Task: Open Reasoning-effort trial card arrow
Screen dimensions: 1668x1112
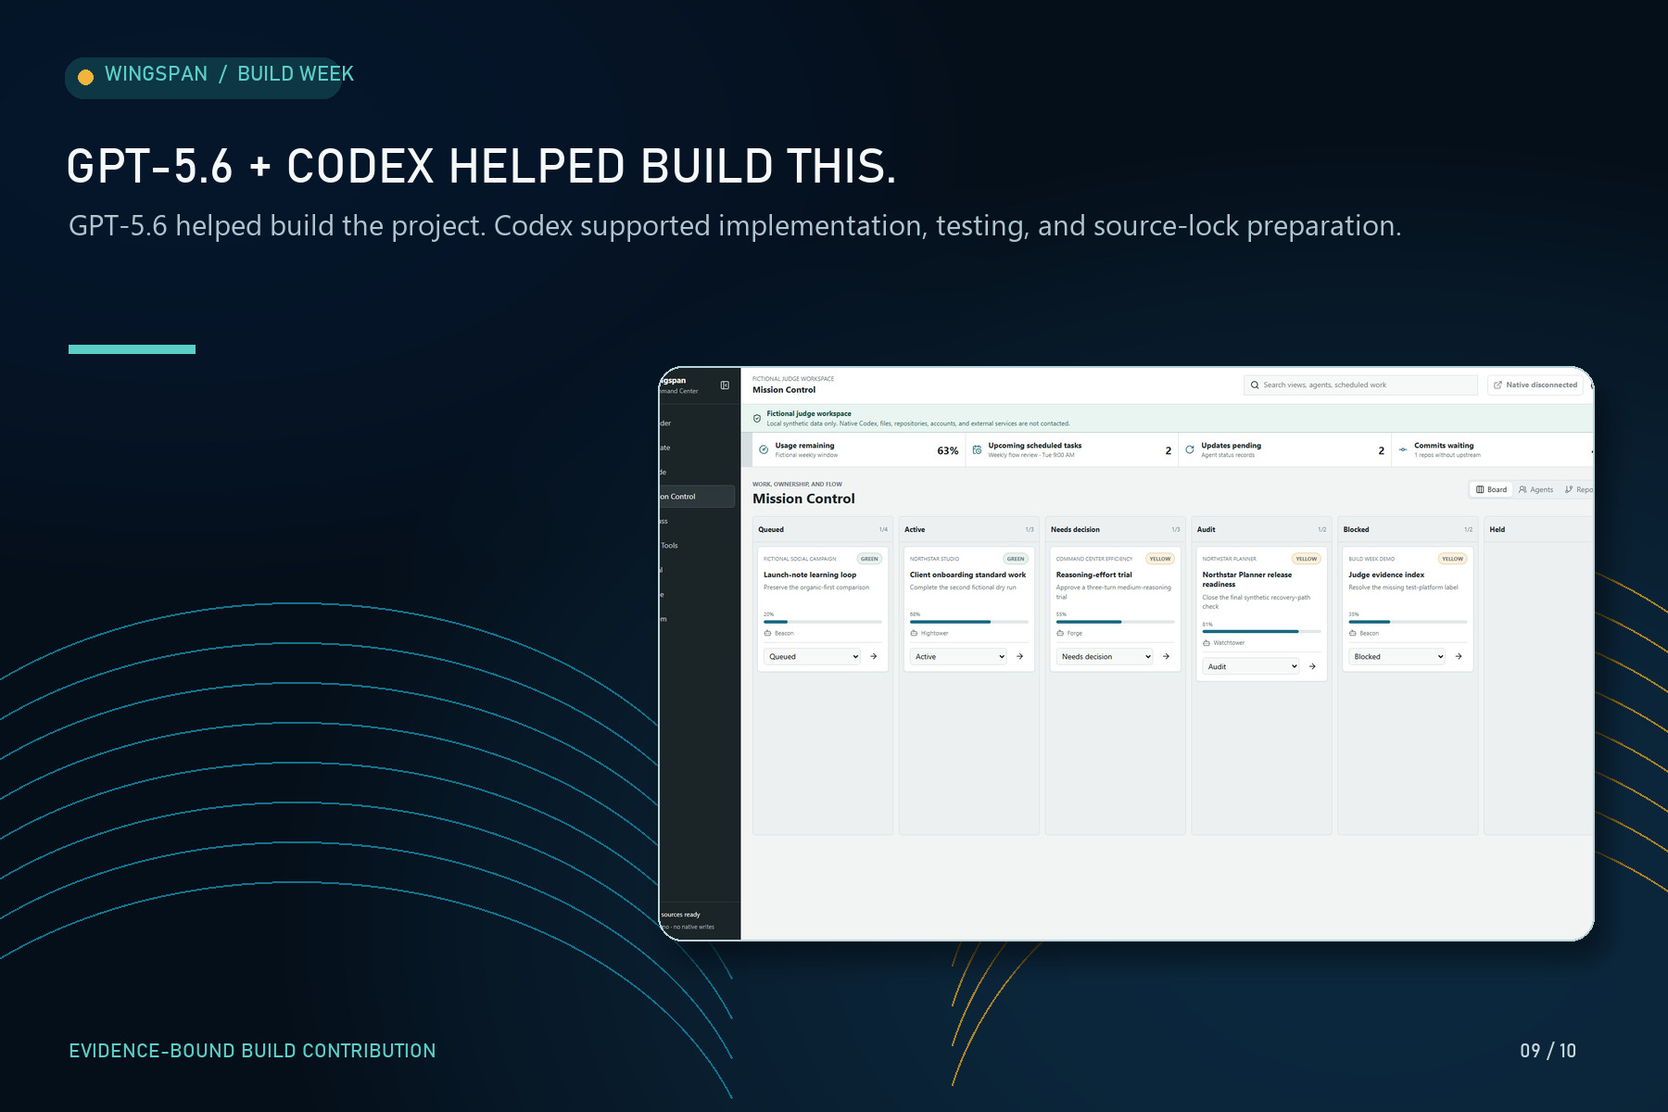Action: (x=1166, y=657)
